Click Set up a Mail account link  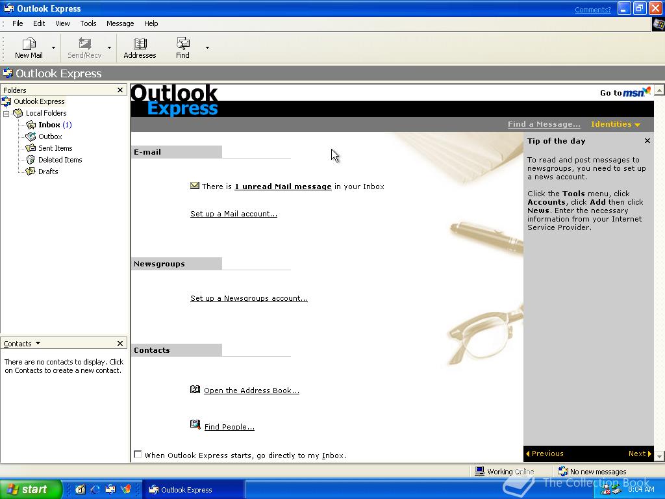(x=234, y=214)
